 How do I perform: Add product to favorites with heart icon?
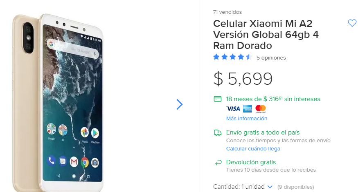352,23
